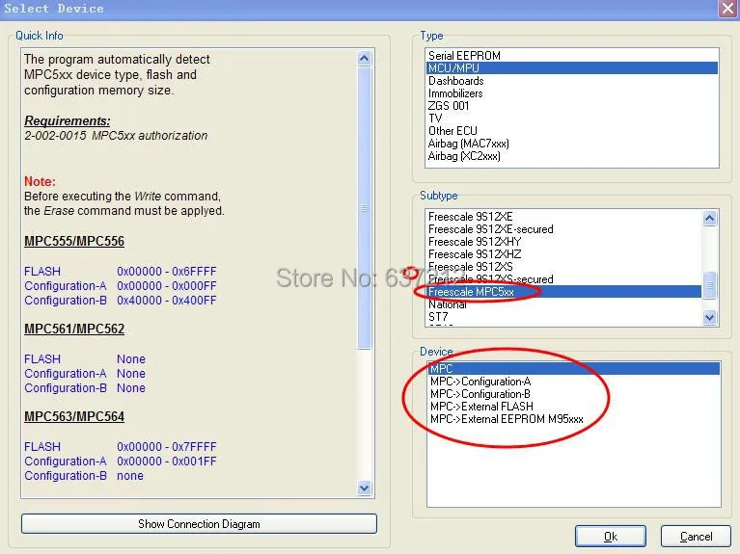740x554 pixels.
Task: Click FLASH range 0x00000 - 0x6FFFF
Action: 167,272
